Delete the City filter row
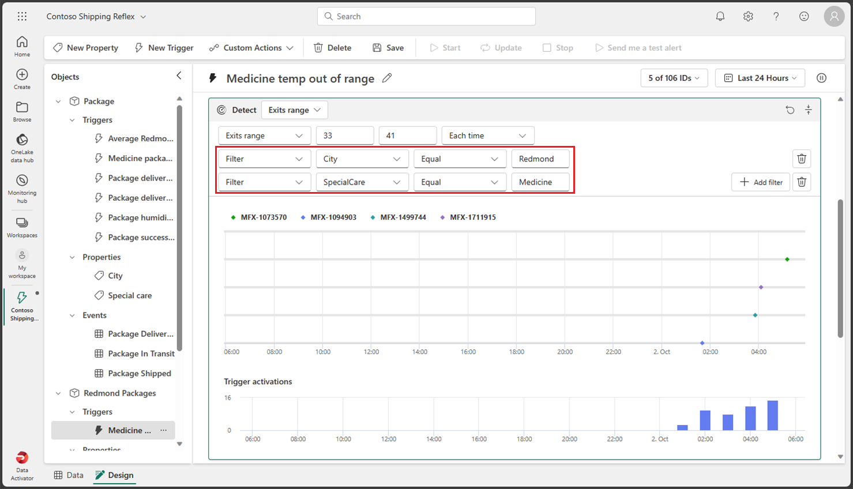Screen dimensions: 853x489 (x=802, y=159)
